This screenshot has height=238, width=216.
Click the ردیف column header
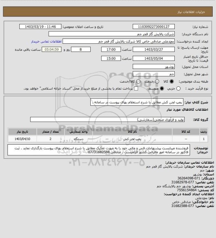click(x=204, y=131)
